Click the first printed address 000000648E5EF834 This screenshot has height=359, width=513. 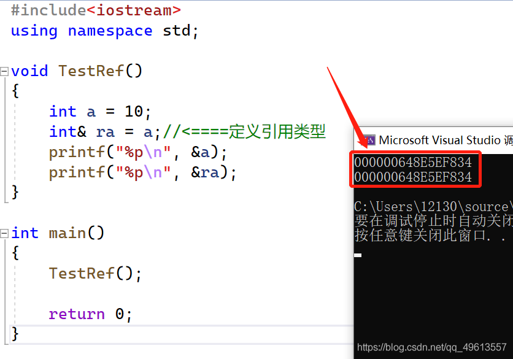[x=413, y=163]
